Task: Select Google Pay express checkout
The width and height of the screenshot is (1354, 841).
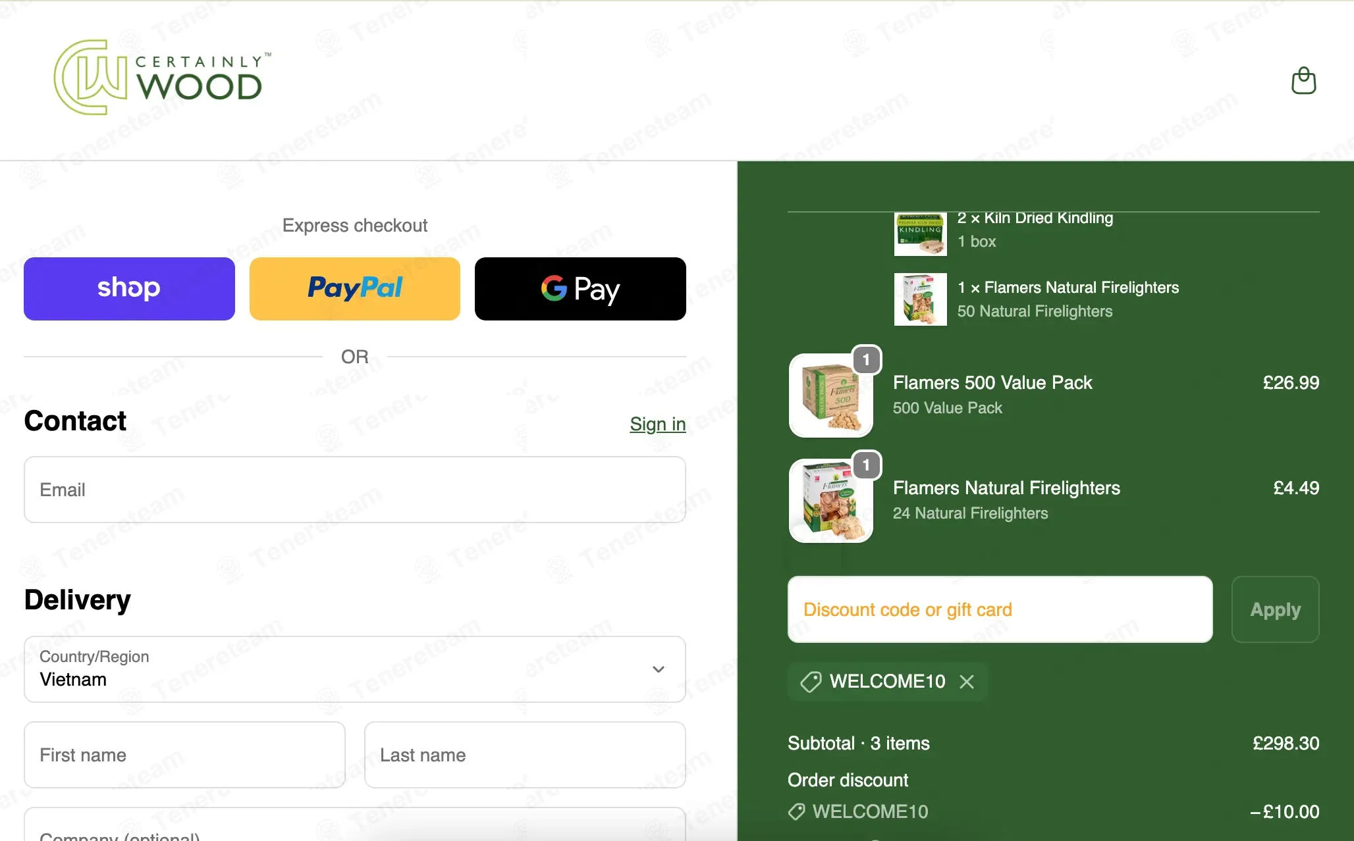Action: click(x=580, y=289)
